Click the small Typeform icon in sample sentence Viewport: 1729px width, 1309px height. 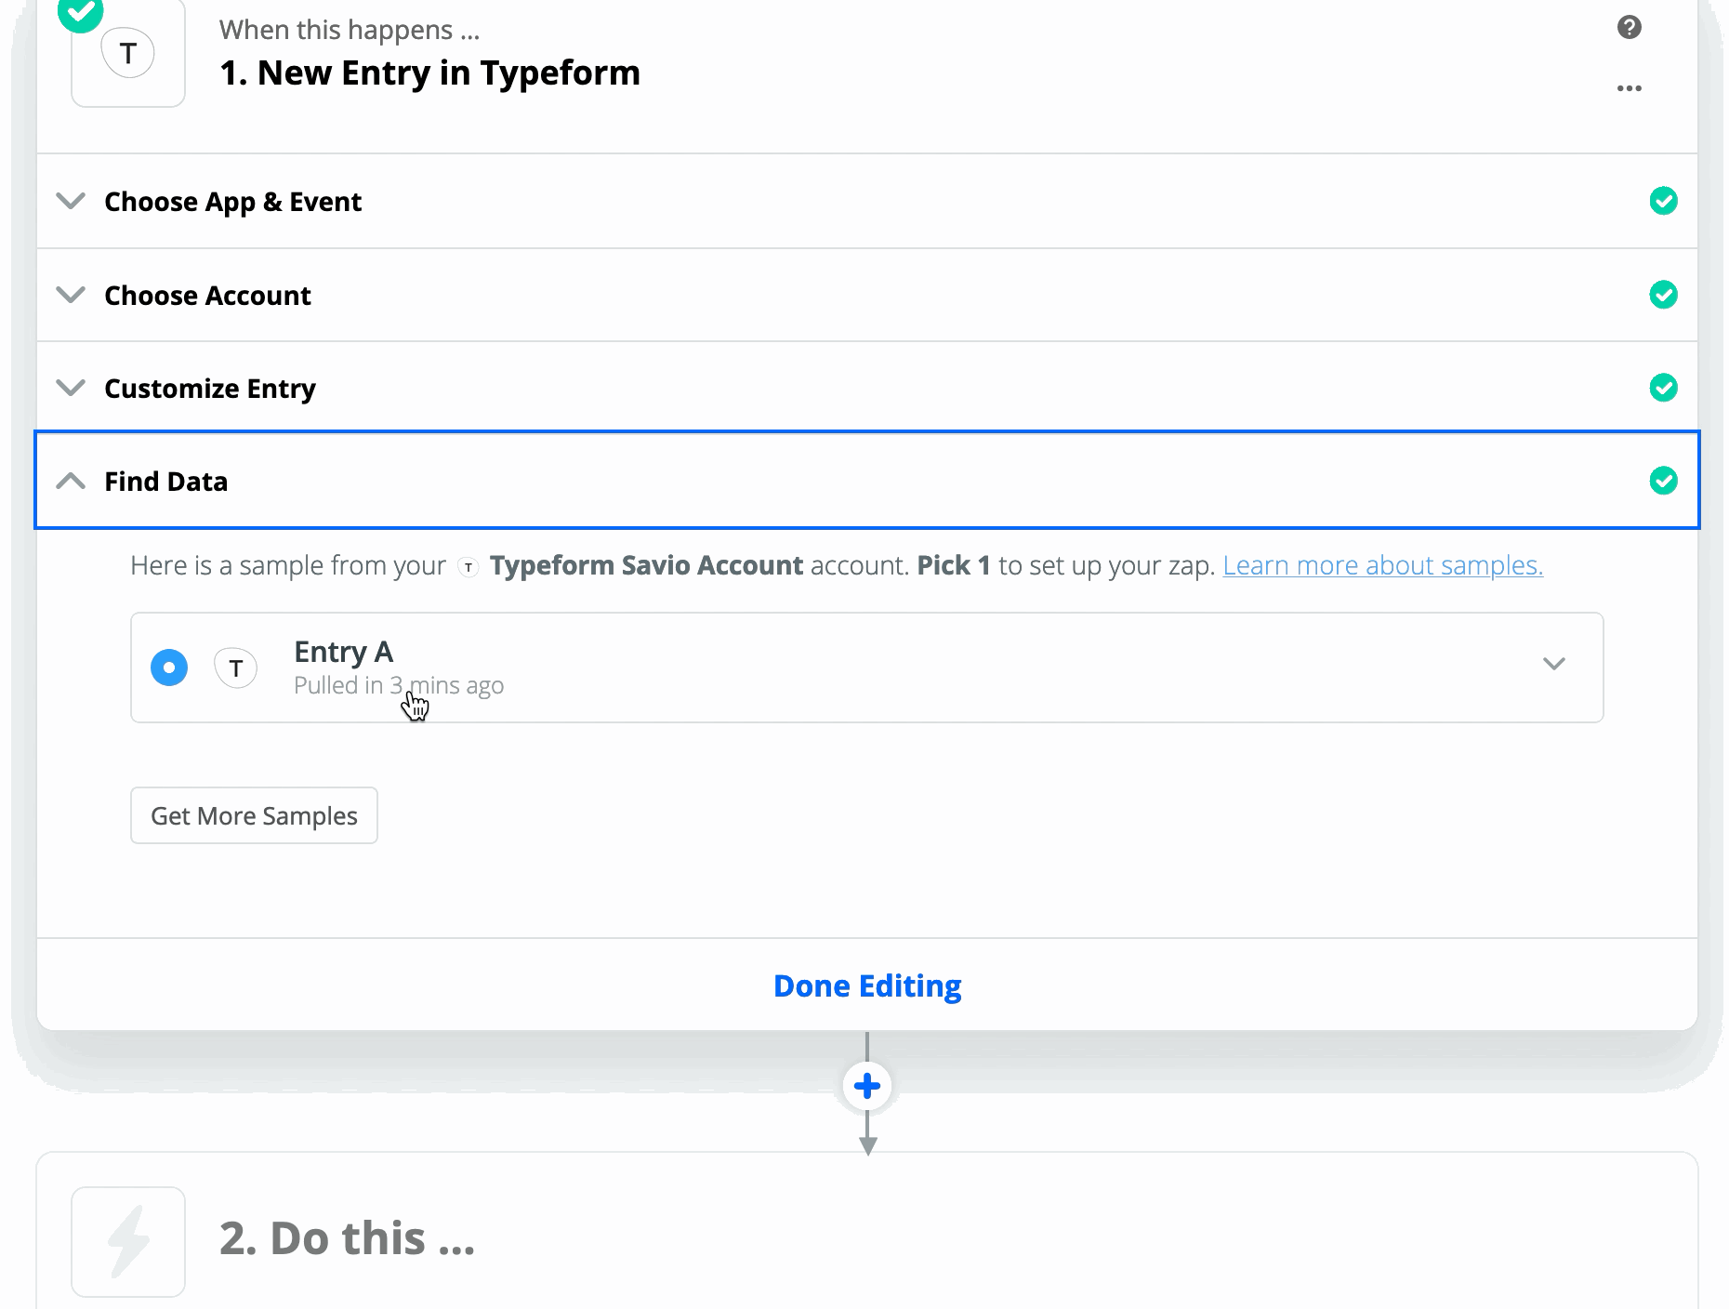click(x=469, y=567)
